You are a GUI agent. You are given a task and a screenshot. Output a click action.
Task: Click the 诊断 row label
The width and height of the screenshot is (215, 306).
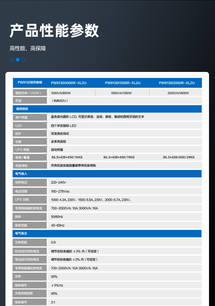point(30,141)
